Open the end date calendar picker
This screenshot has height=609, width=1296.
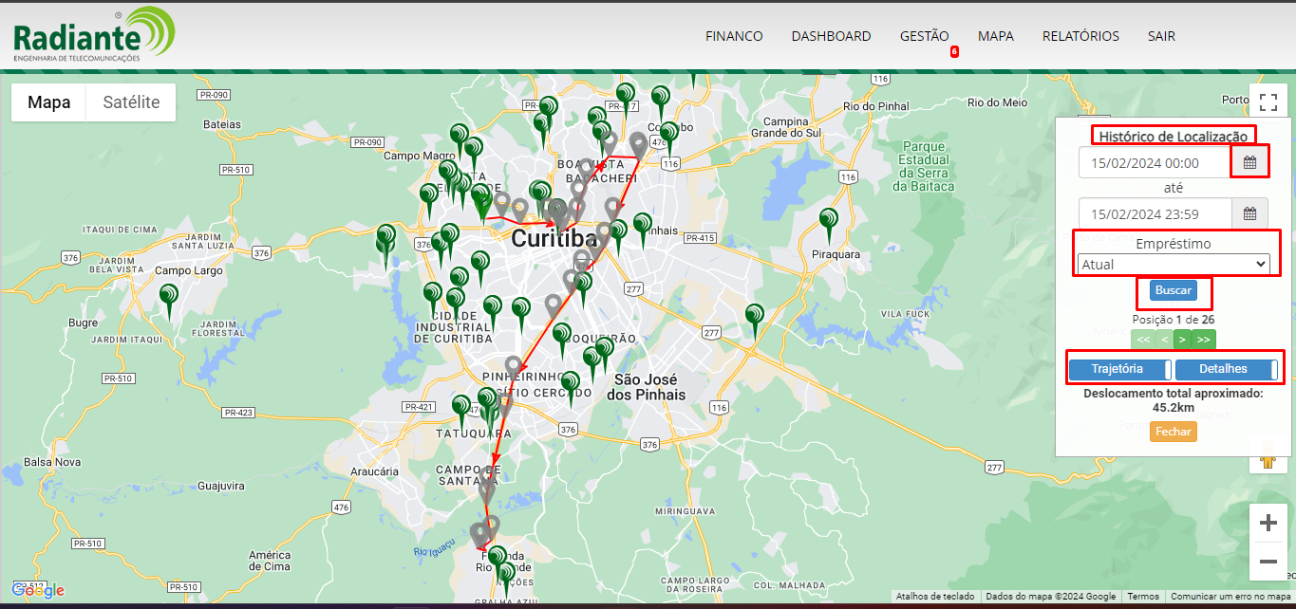click(x=1249, y=213)
